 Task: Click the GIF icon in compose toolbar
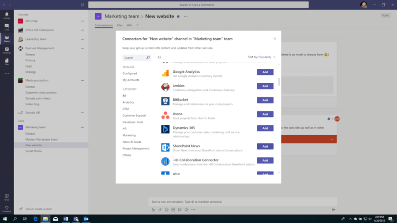pyautogui.click(x=173, y=210)
